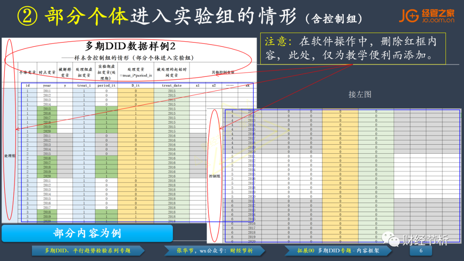Open the 张华节，wx公众号：财经节析 arrow tab

click(x=214, y=251)
